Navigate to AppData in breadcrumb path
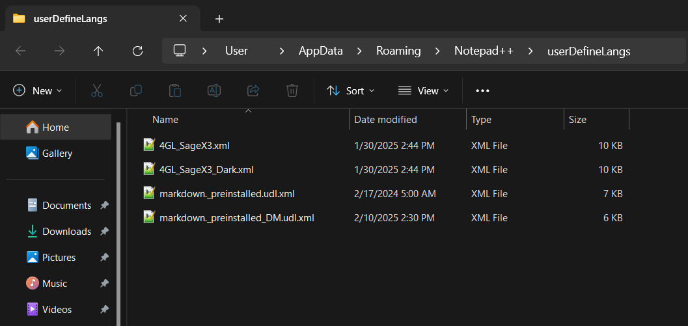This screenshot has height=326, width=688. coord(320,51)
